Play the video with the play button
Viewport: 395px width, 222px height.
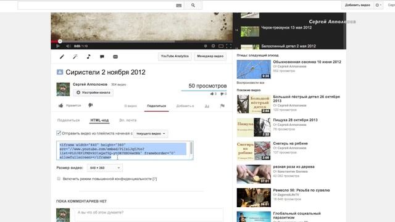click(57, 46)
